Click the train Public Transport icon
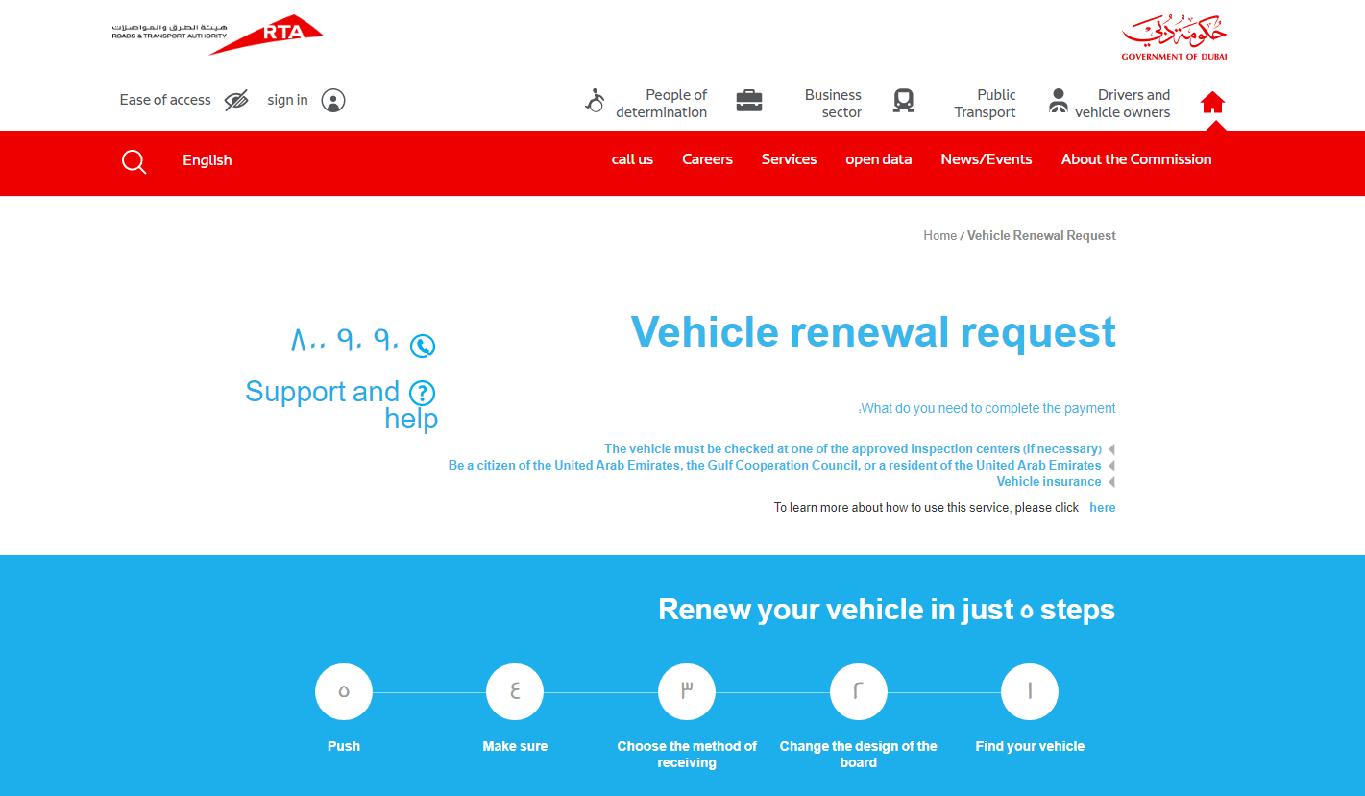Image resolution: width=1365 pixels, height=796 pixels. click(903, 100)
